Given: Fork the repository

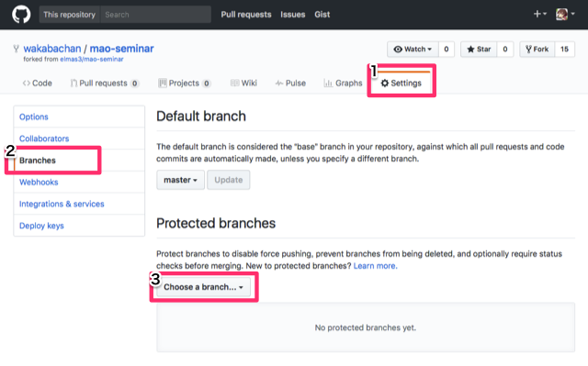Looking at the screenshot, I should point(537,49).
